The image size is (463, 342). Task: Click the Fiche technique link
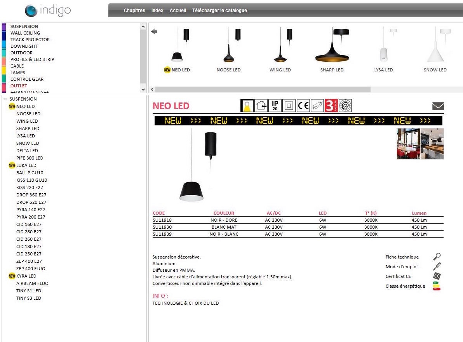pos(402,257)
